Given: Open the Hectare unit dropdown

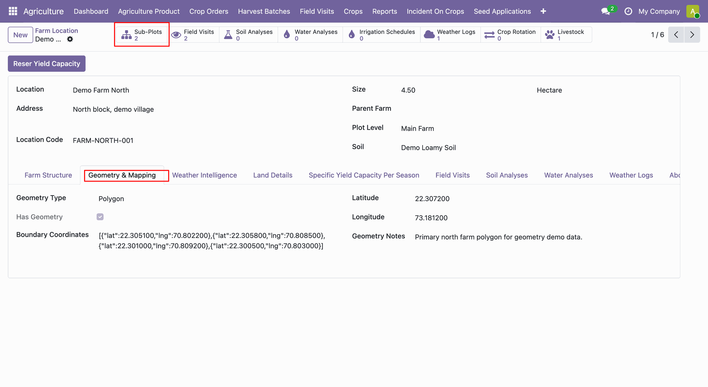Looking at the screenshot, I should tap(604, 90).
